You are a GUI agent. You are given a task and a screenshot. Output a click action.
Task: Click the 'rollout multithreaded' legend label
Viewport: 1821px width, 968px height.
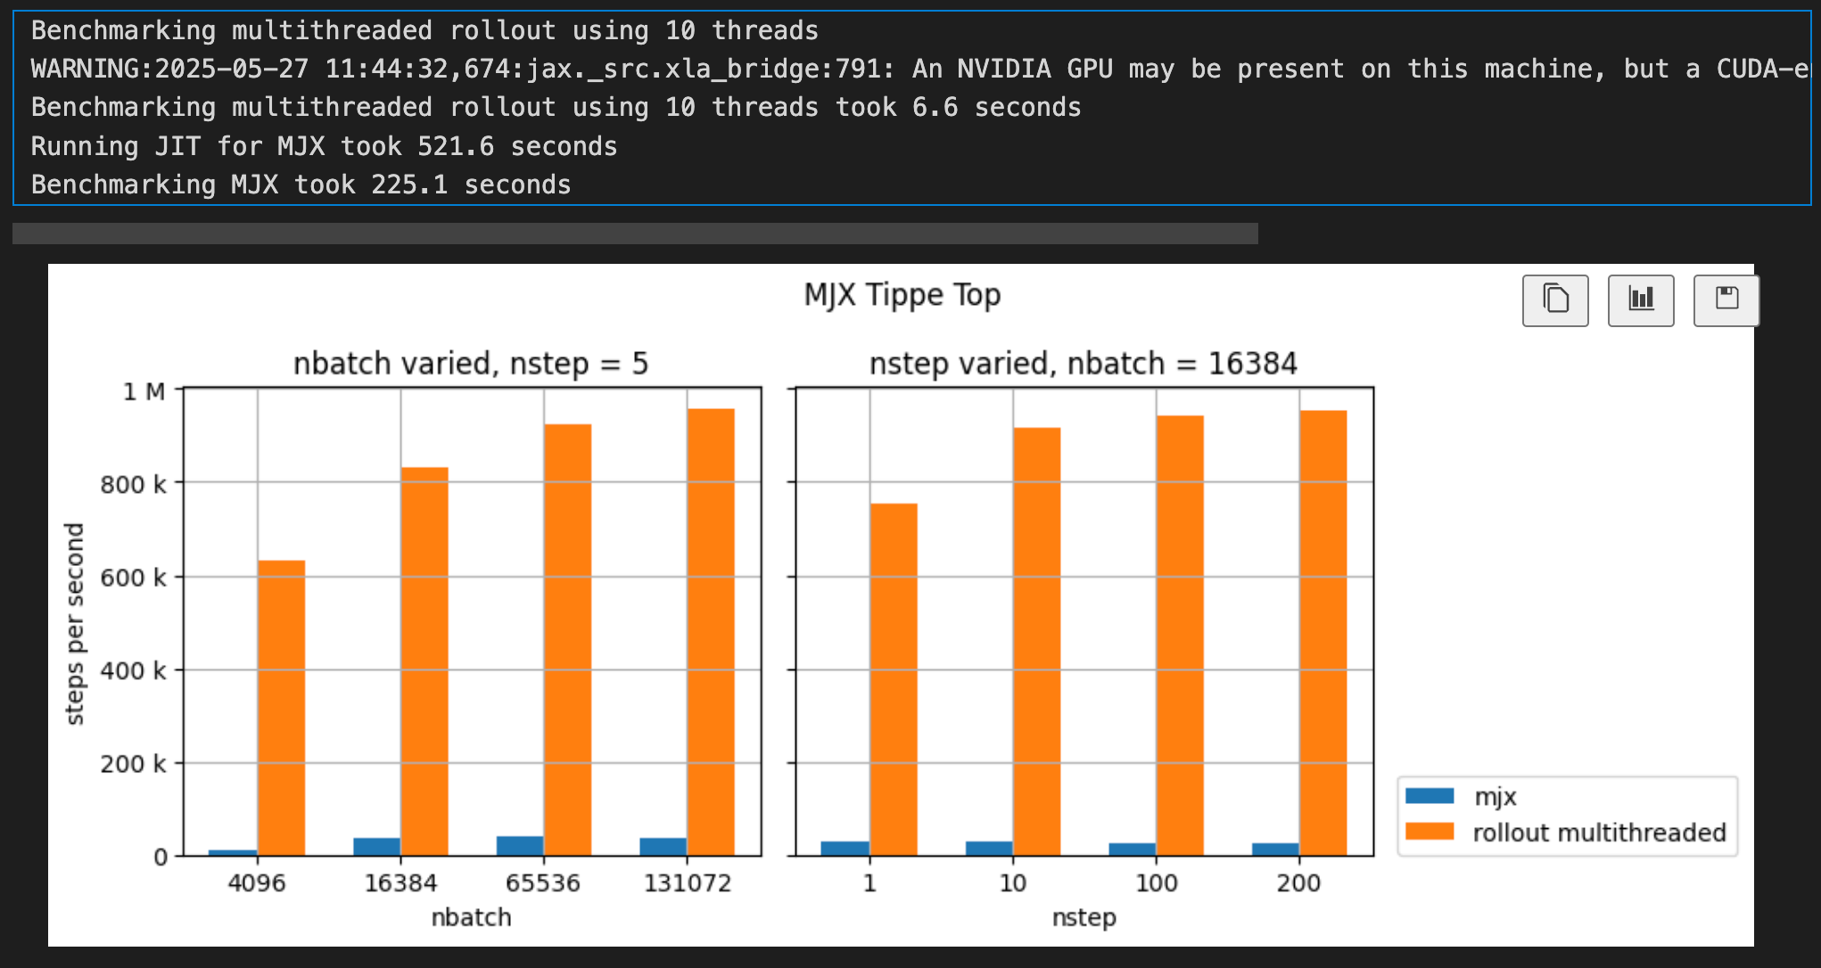click(1599, 833)
